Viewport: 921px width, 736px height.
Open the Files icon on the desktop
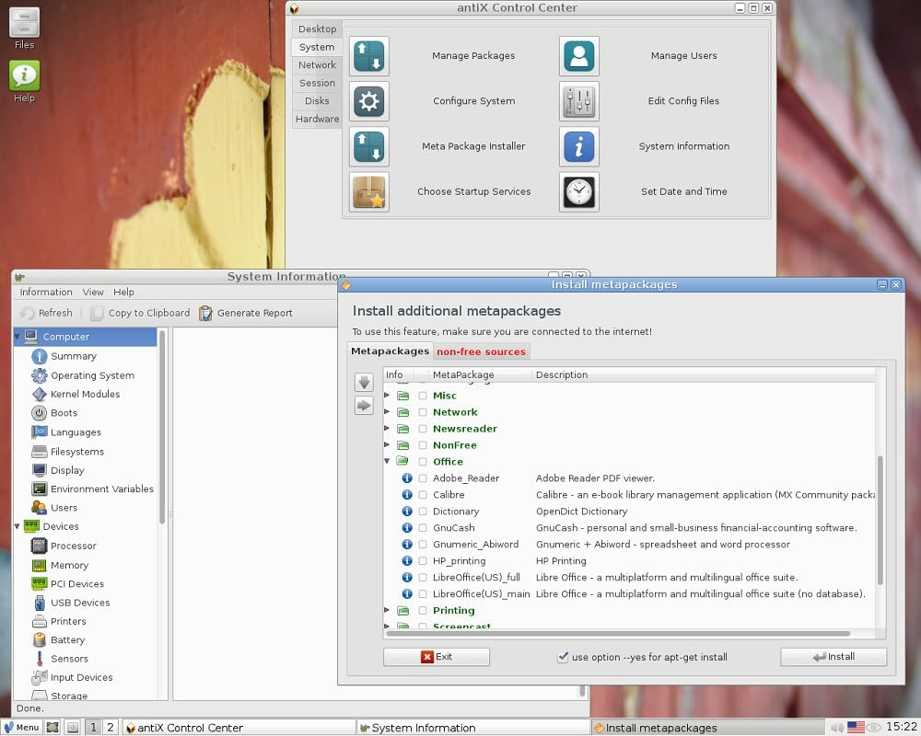(x=23, y=23)
